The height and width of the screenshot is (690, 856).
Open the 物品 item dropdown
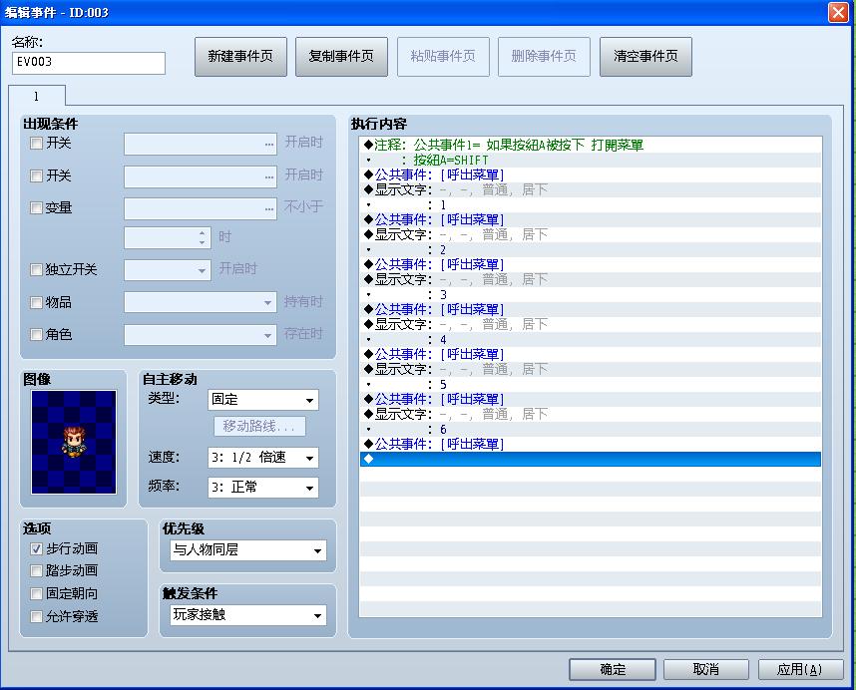click(x=201, y=302)
